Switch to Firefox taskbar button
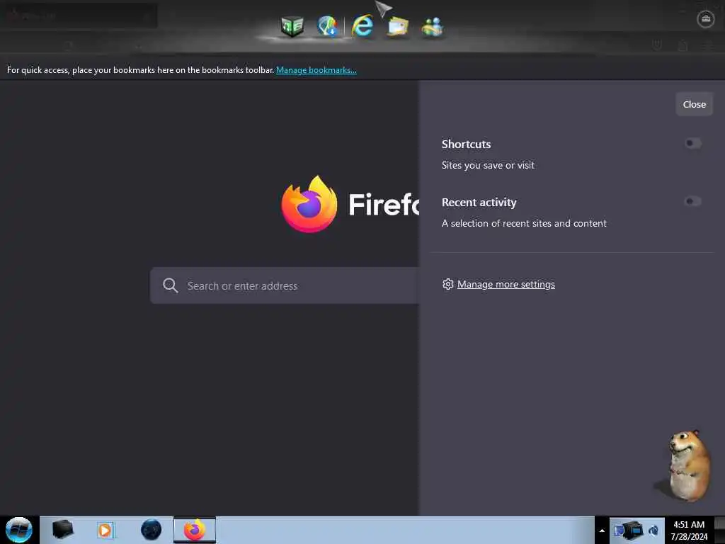Viewport: 725px width, 544px height. [x=195, y=530]
